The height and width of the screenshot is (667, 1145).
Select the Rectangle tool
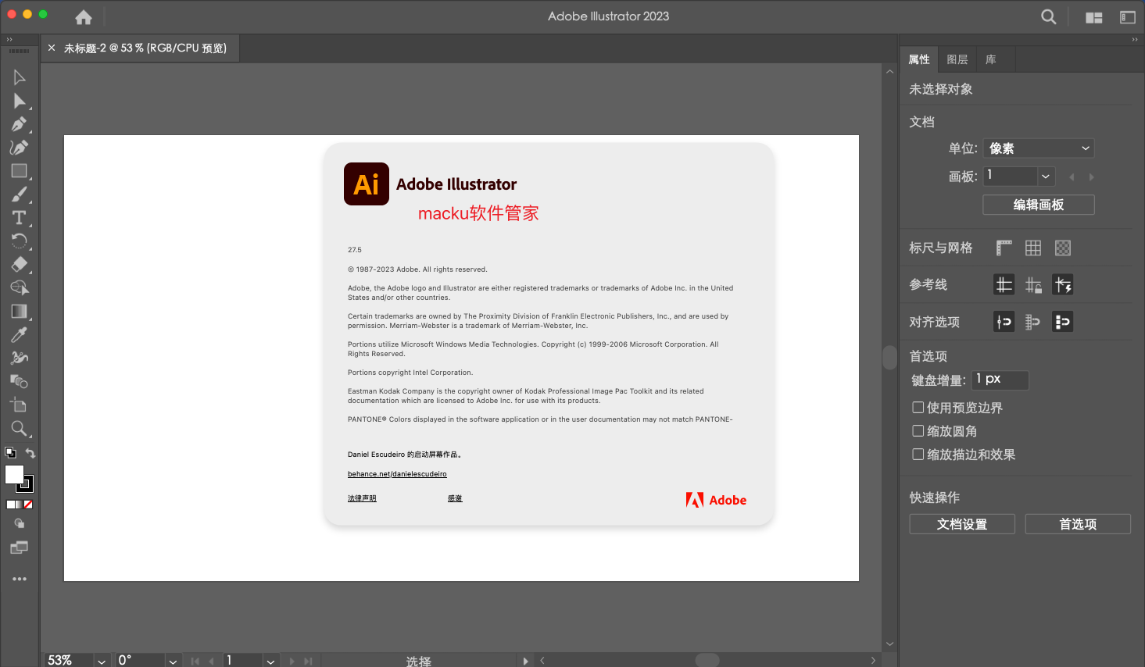(x=20, y=171)
